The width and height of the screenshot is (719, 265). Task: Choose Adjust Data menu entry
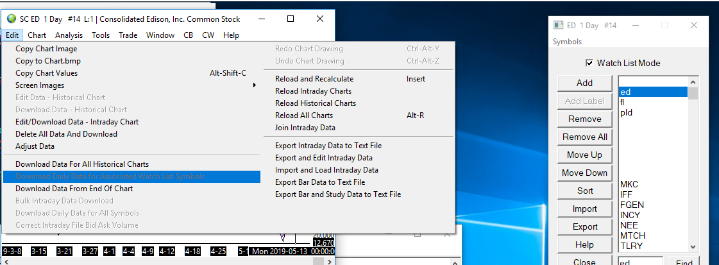click(x=131, y=146)
